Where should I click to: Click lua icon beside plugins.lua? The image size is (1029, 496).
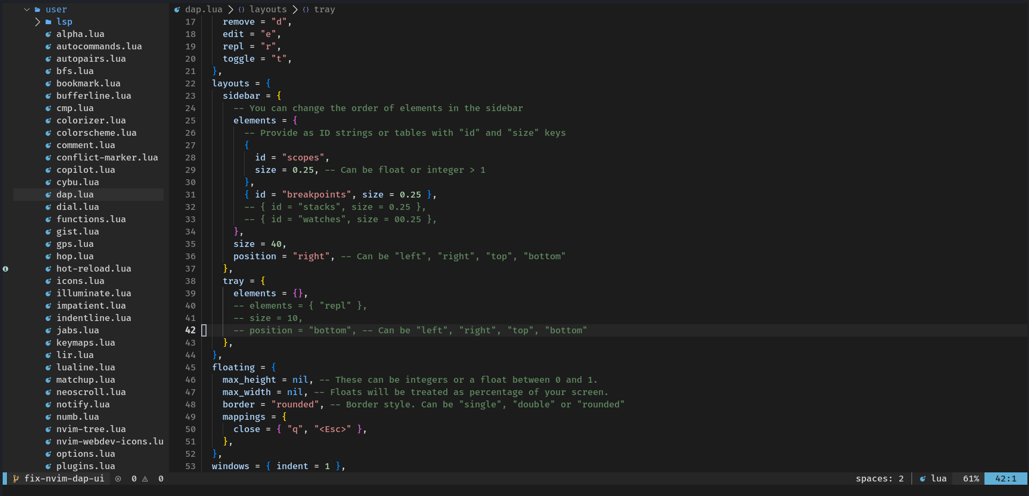point(48,466)
